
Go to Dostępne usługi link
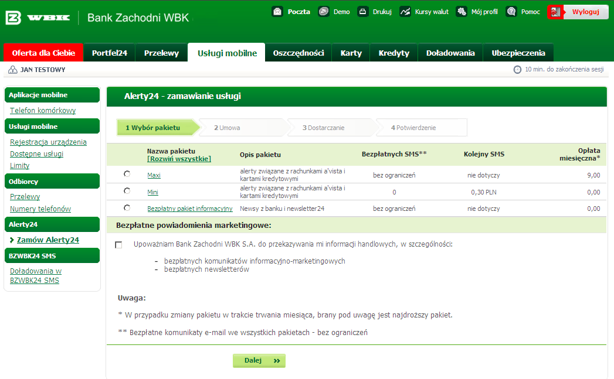click(x=36, y=154)
